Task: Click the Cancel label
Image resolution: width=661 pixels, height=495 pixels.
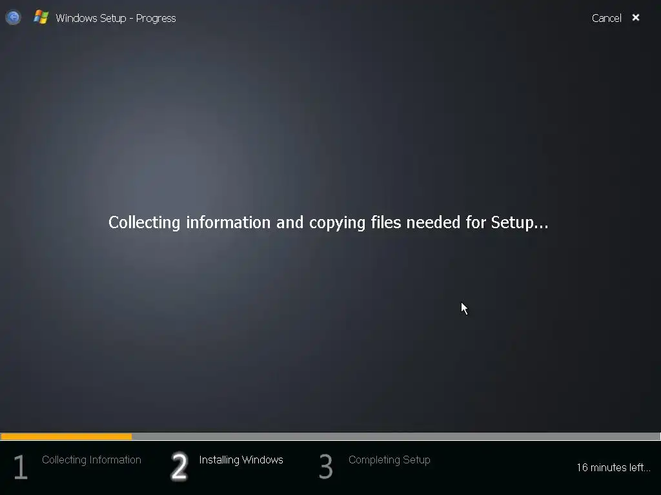Action: 606,18
